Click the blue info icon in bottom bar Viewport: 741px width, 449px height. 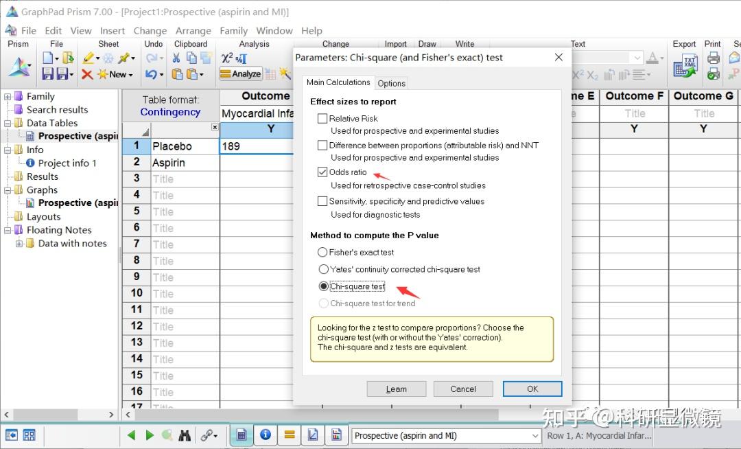[x=266, y=435]
